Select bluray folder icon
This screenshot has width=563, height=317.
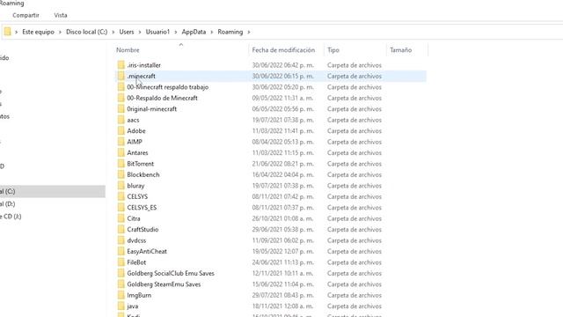[121, 186]
